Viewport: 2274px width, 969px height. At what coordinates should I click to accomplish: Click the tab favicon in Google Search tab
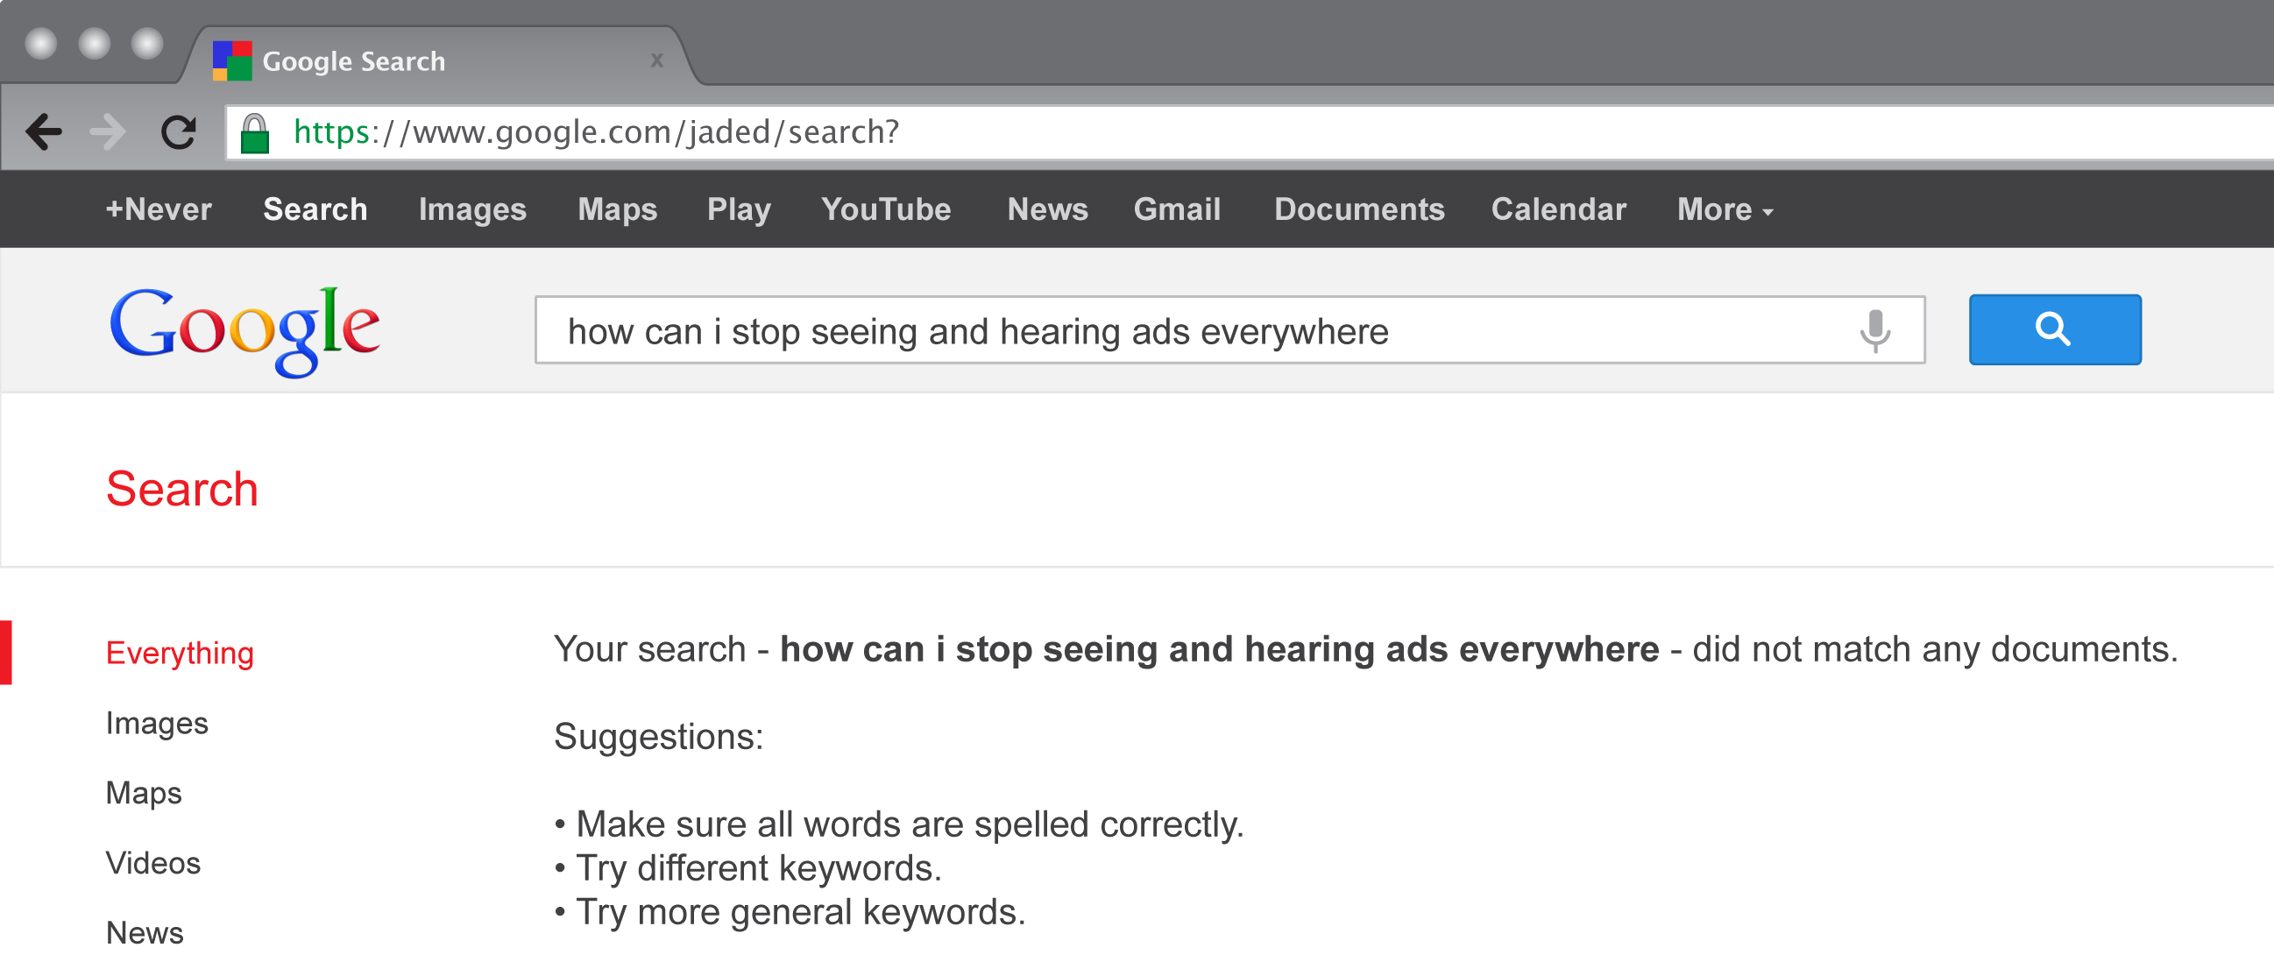(x=232, y=61)
